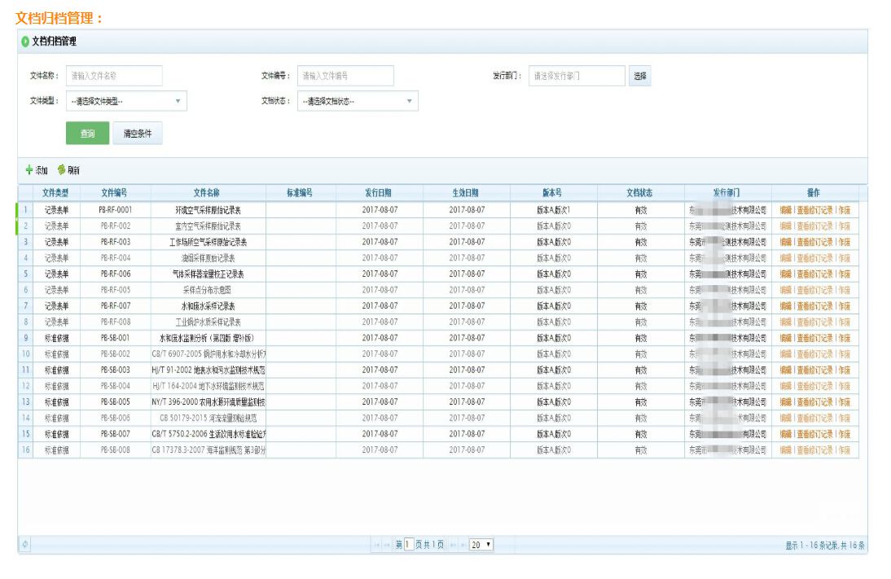
Task: Open the page size dropdown showing 20
Action: (481, 545)
